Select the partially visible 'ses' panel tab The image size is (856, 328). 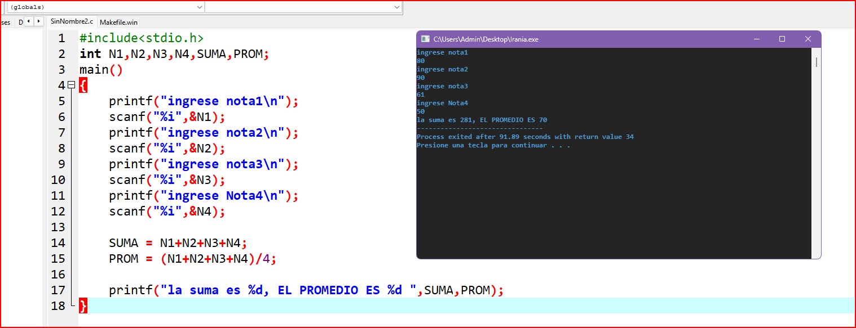pyautogui.click(x=6, y=22)
